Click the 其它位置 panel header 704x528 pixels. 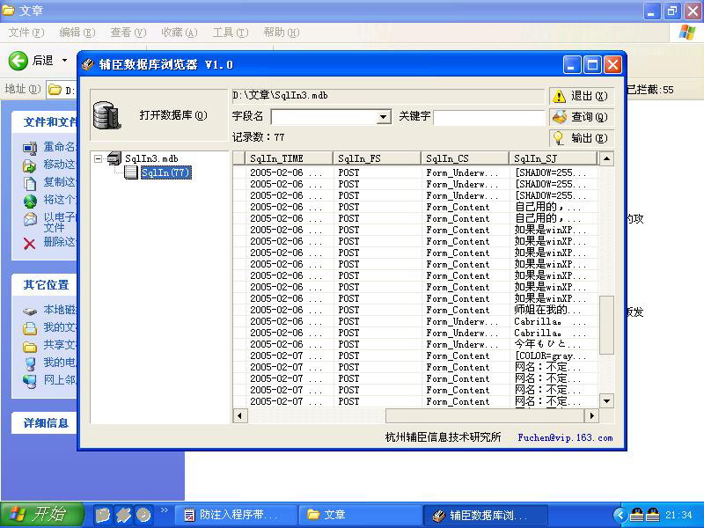tap(46, 284)
